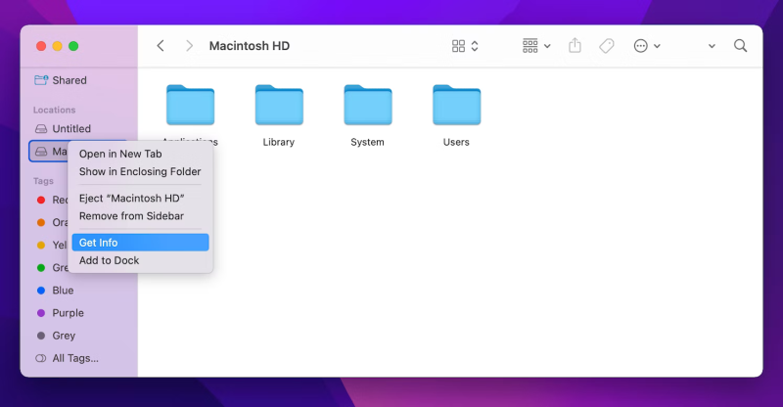Select Open in New Tab
Image resolution: width=783 pixels, height=407 pixels.
click(x=120, y=154)
